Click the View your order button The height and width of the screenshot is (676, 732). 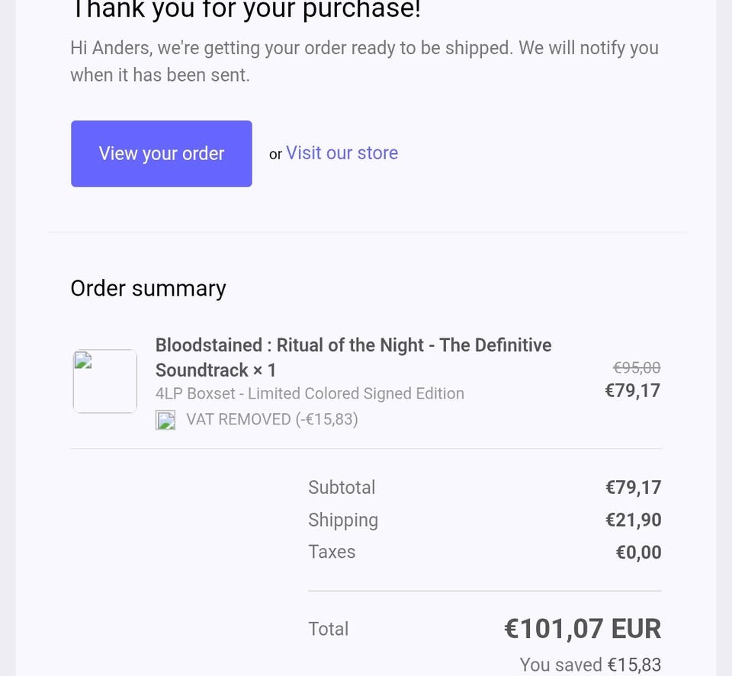[x=162, y=153]
